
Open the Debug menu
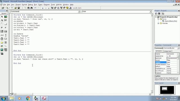pos(30,4)
